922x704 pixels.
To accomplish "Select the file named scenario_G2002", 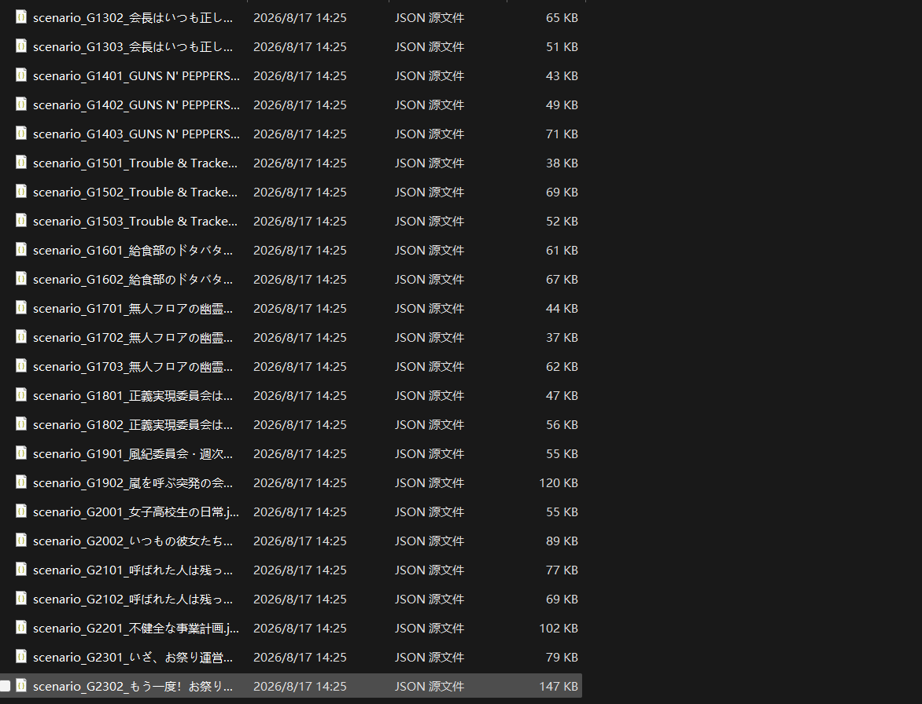I will click(133, 541).
